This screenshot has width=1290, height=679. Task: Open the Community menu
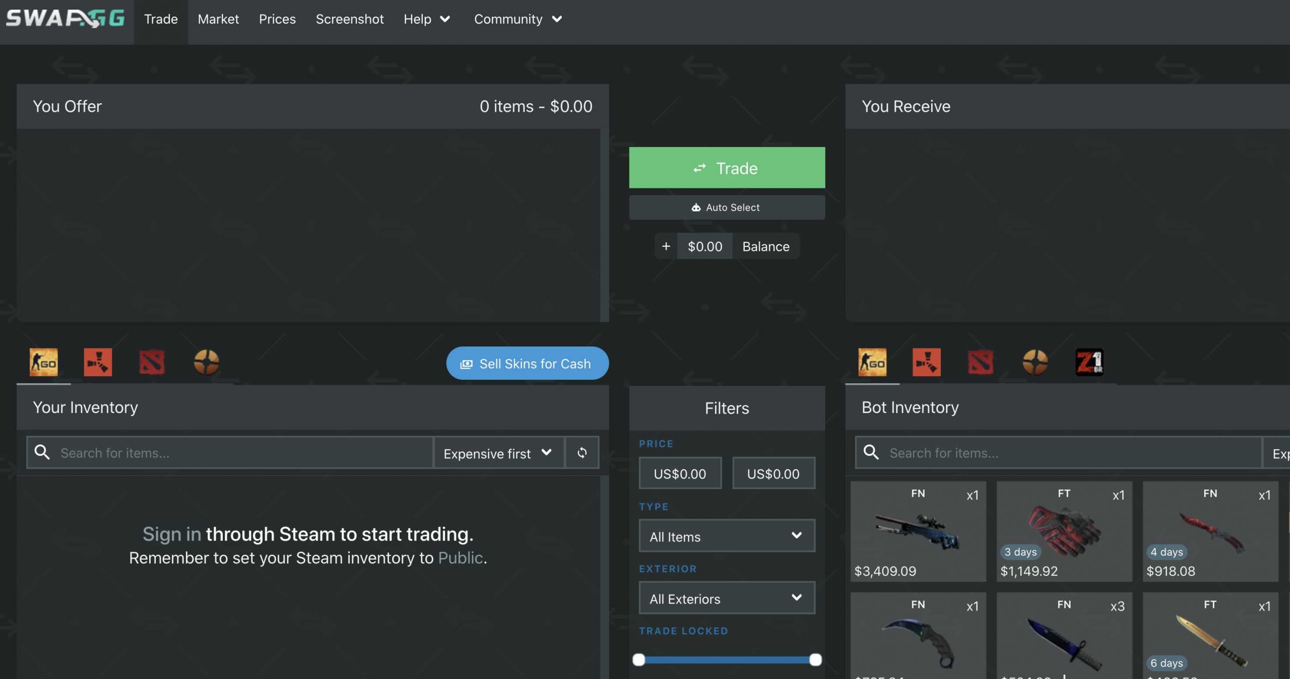[x=518, y=19]
